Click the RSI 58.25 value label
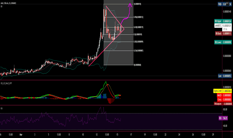The width and height of the screenshot is (233, 138). tap(223, 118)
